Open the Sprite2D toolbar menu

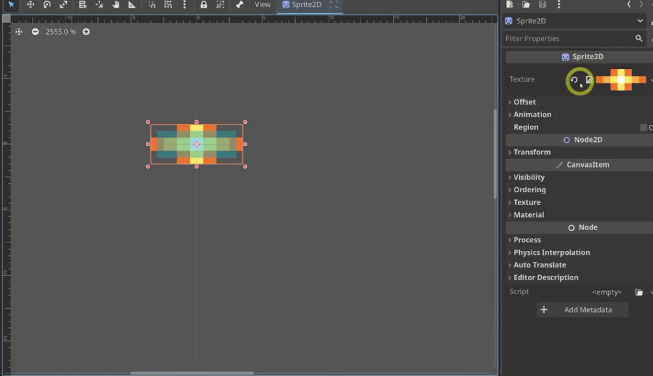pos(302,5)
